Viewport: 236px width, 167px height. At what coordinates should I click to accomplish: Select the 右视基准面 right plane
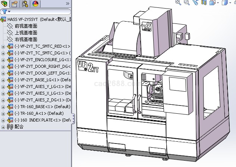(x=26, y=39)
